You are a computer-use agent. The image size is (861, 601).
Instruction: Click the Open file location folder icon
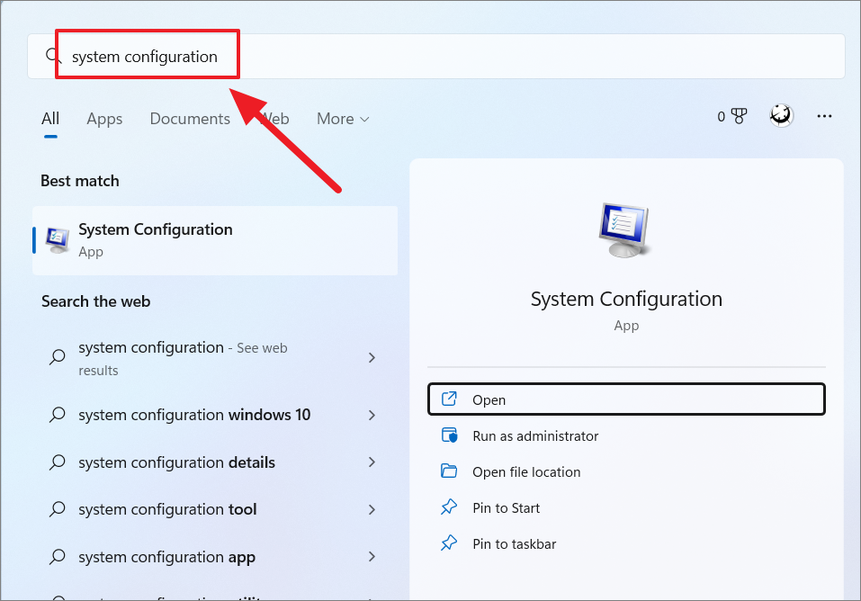point(449,471)
